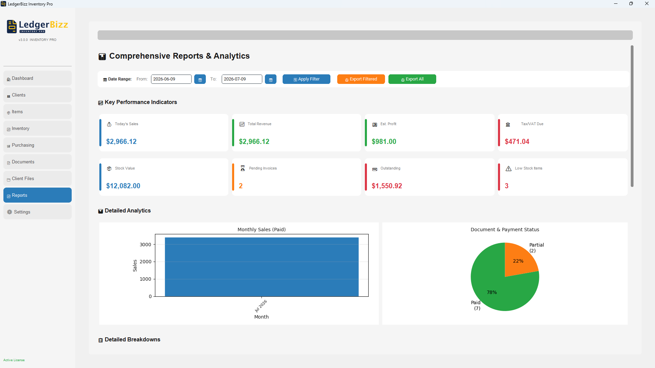Click the Clients people icon
The image size is (655, 368).
coord(9,96)
